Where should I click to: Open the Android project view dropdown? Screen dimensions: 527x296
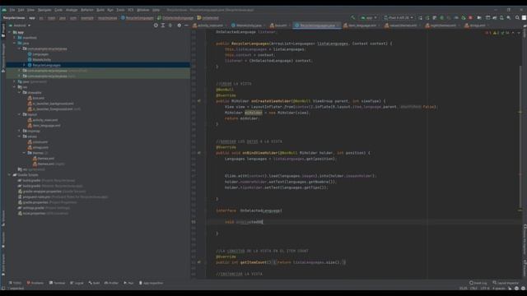(20, 25)
